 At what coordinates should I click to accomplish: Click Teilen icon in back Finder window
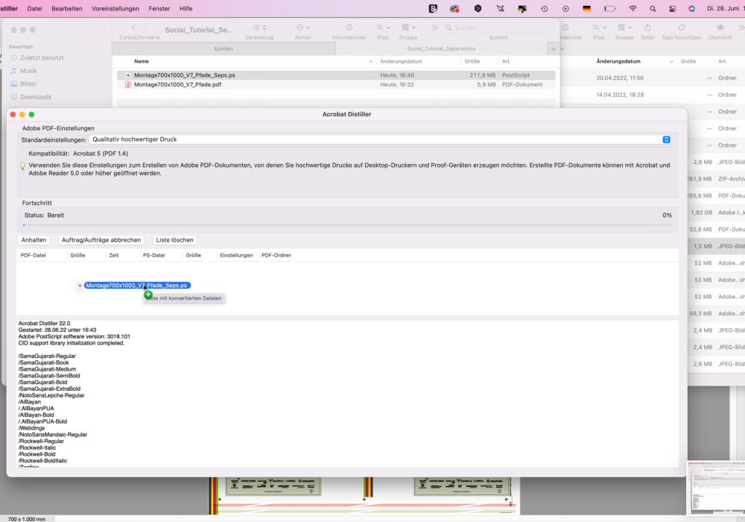(x=647, y=28)
